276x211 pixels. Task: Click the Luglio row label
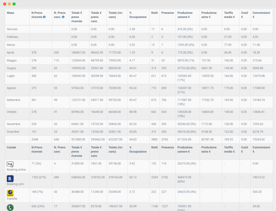pos(11,76)
